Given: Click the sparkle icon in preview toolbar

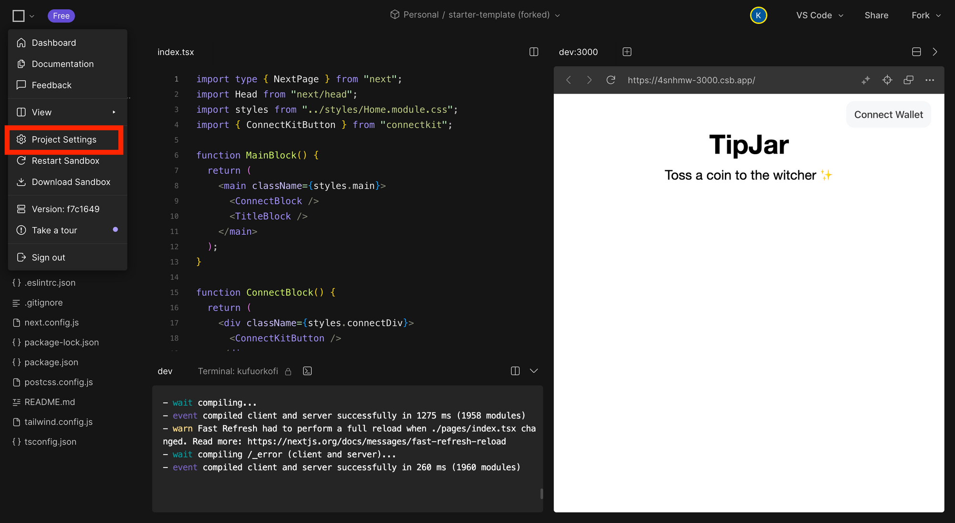Looking at the screenshot, I should [866, 80].
